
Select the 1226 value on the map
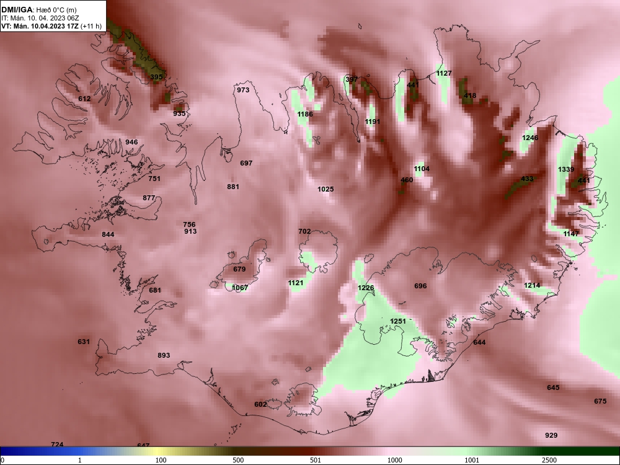click(x=366, y=288)
